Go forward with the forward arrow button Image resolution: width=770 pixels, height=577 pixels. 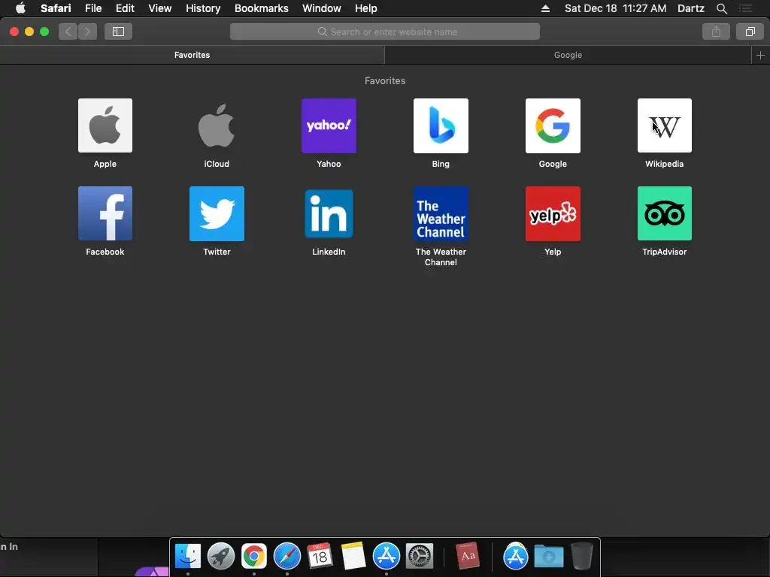[87, 32]
